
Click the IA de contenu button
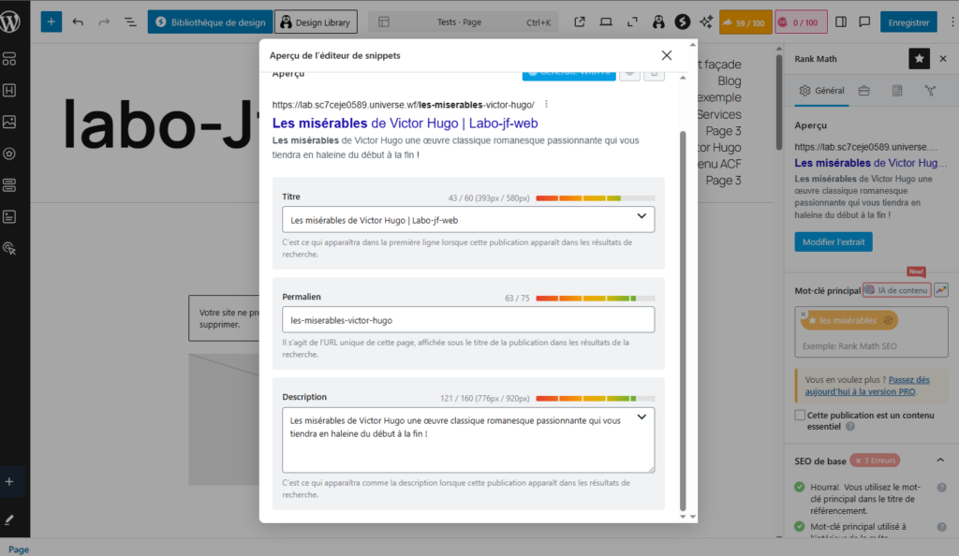coord(896,290)
